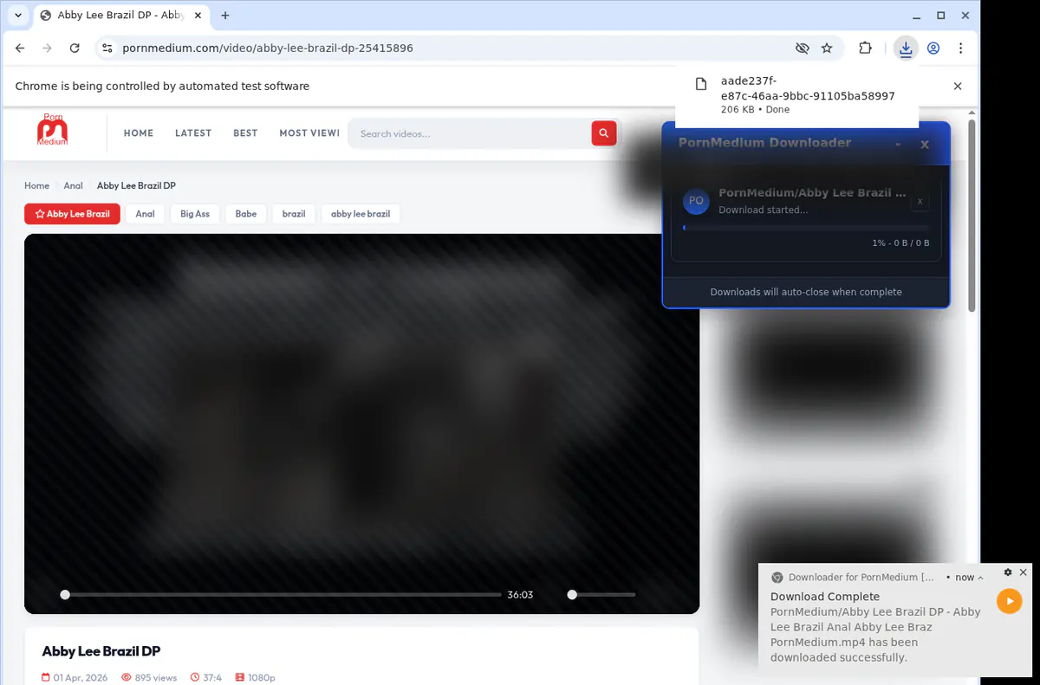Open the MOST VIEWED navigation item
1040x685 pixels.
pos(309,133)
